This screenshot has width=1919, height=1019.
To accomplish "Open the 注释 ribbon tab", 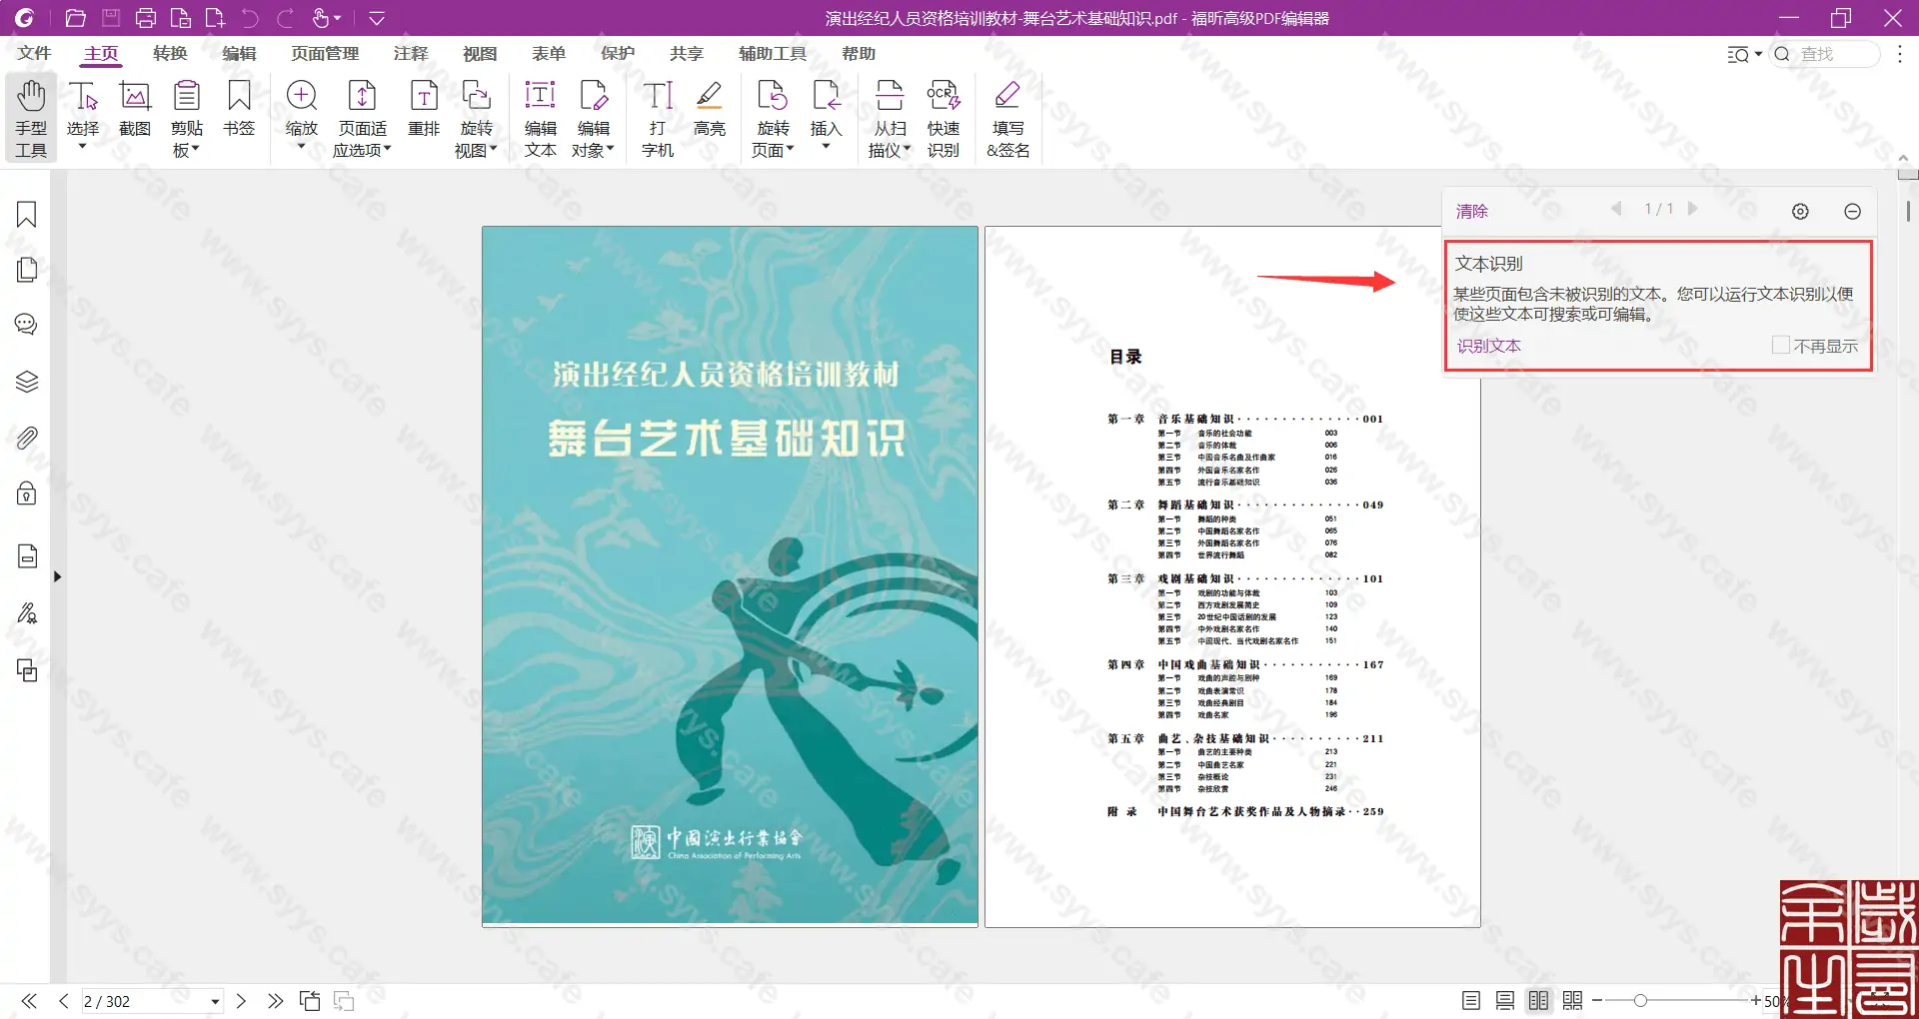I will tap(411, 54).
